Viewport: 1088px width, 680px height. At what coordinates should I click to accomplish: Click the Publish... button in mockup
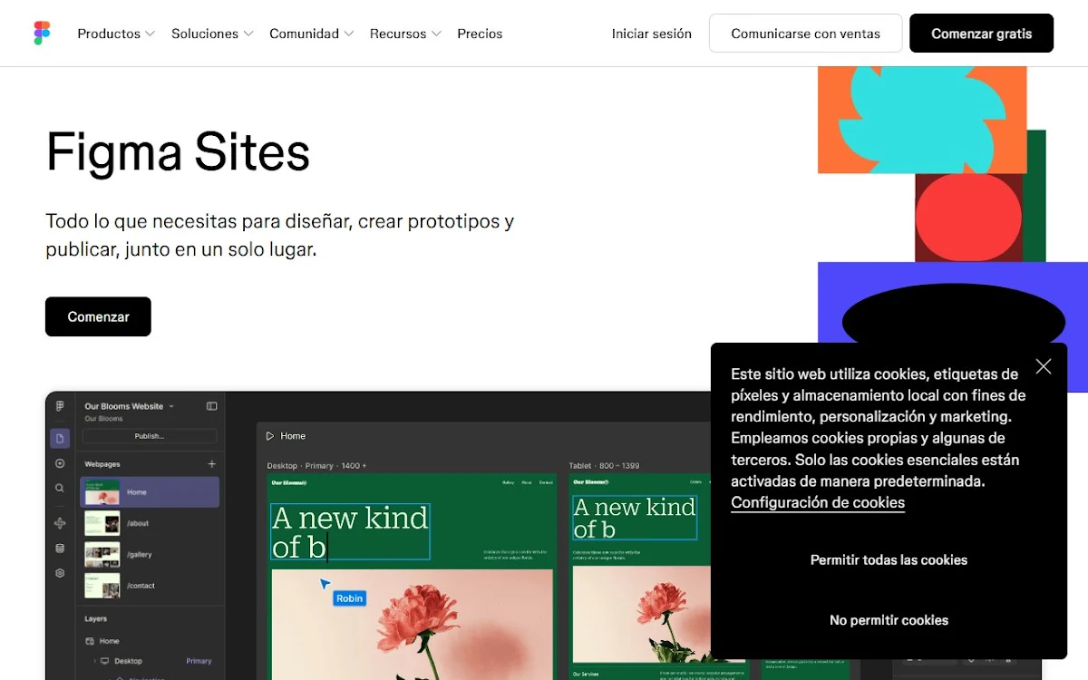150,436
